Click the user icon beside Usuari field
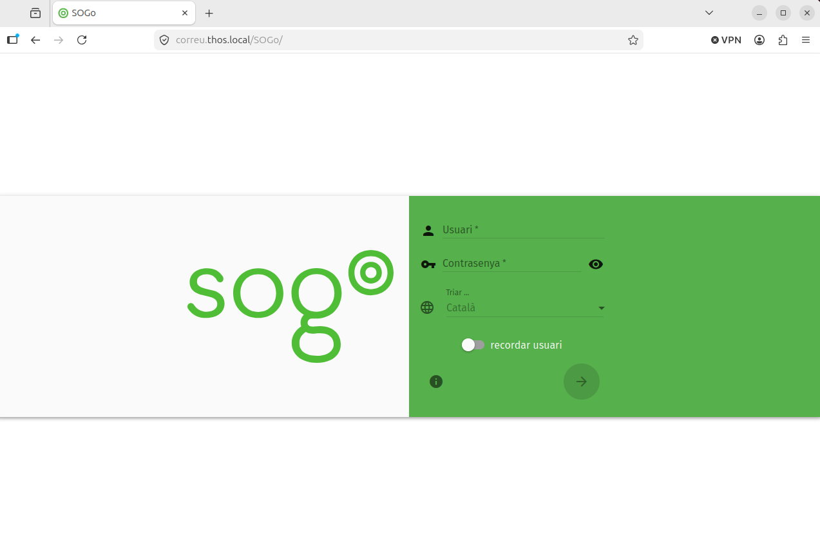This screenshot has height=553, width=820. pyautogui.click(x=428, y=231)
